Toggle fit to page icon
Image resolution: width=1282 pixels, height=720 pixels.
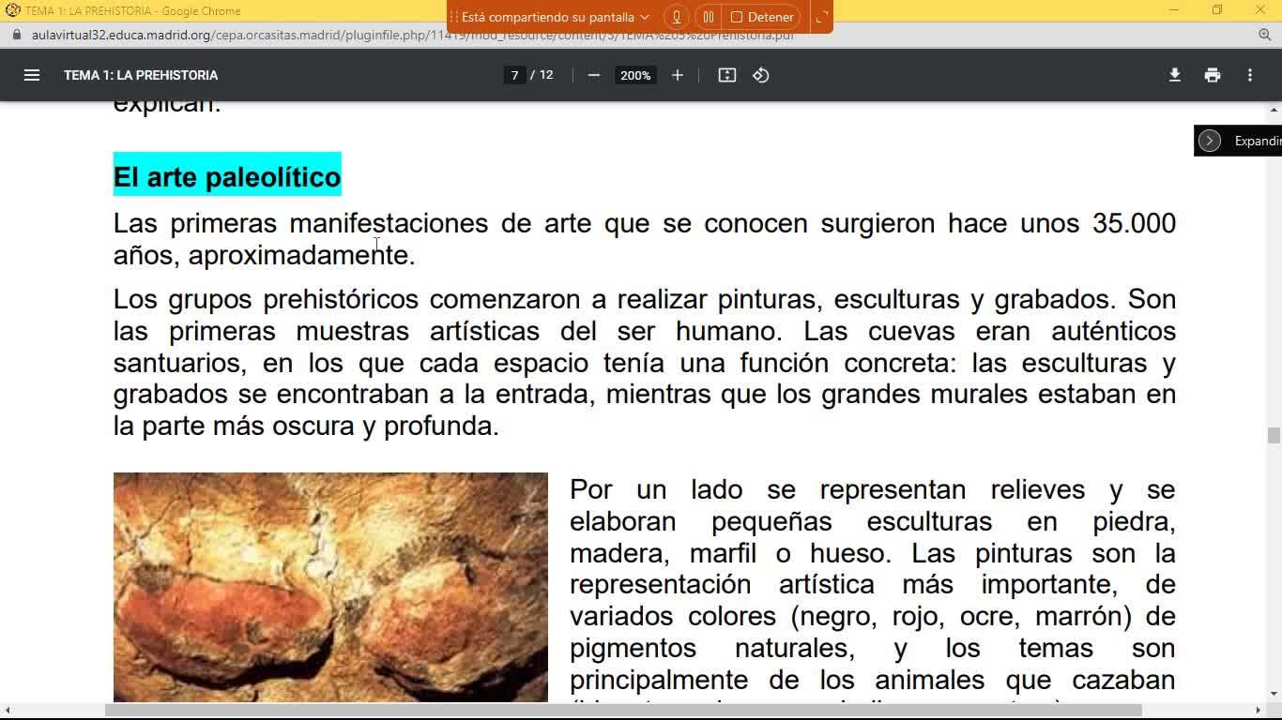pyautogui.click(x=727, y=75)
